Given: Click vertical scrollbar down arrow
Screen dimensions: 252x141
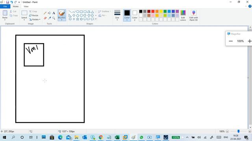Looking at the screenshot, I should click(250, 127).
